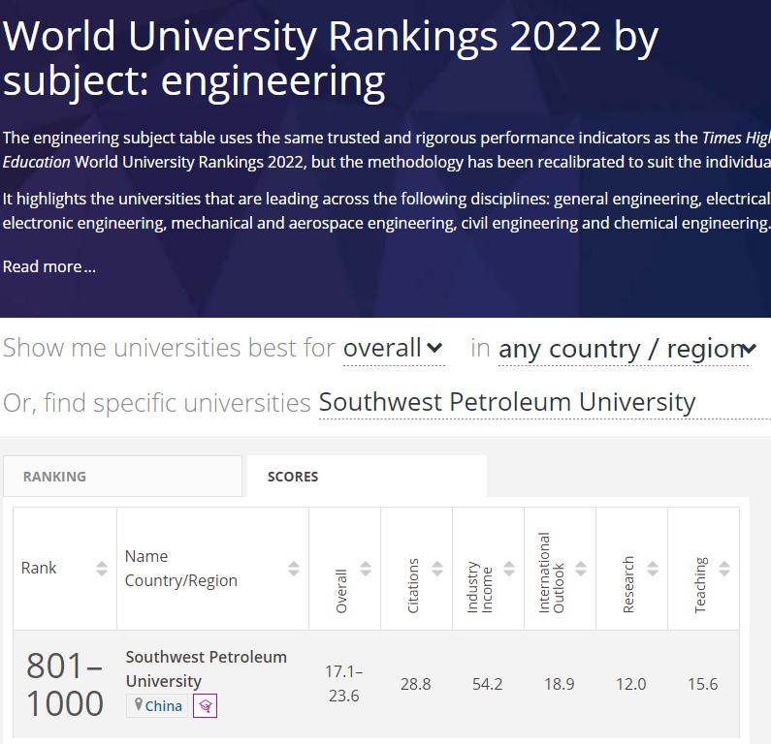Click the 'Read more…' link

coord(49,266)
